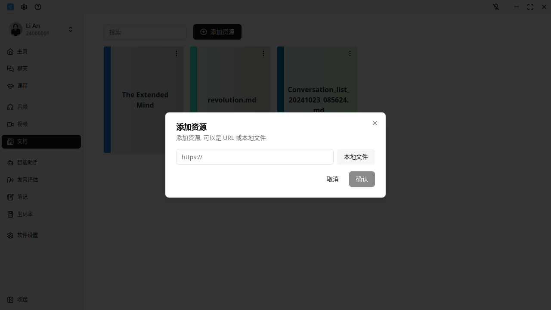Close the 添加资源 dialog with X
Image resolution: width=551 pixels, height=310 pixels.
(x=375, y=123)
